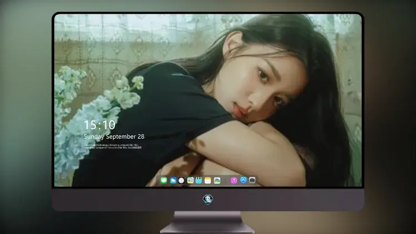This screenshot has height=234, width=416.
Task: Launch the teal clapperboard video app
Action: (x=199, y=181)
